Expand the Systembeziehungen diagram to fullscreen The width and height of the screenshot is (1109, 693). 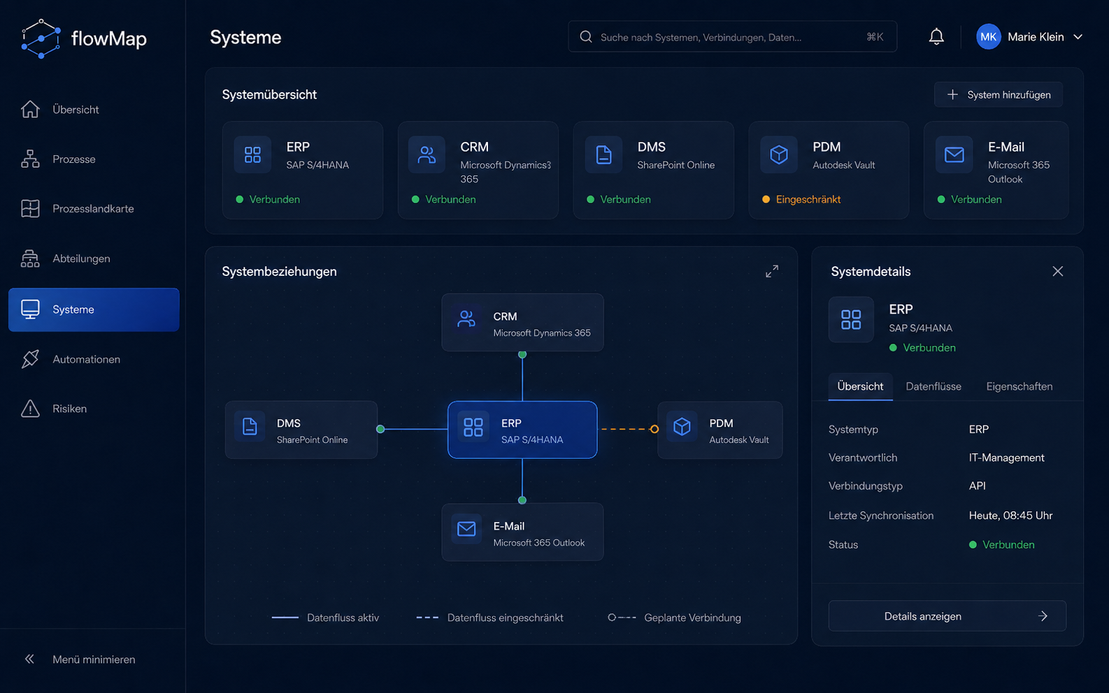coord(772,271)
